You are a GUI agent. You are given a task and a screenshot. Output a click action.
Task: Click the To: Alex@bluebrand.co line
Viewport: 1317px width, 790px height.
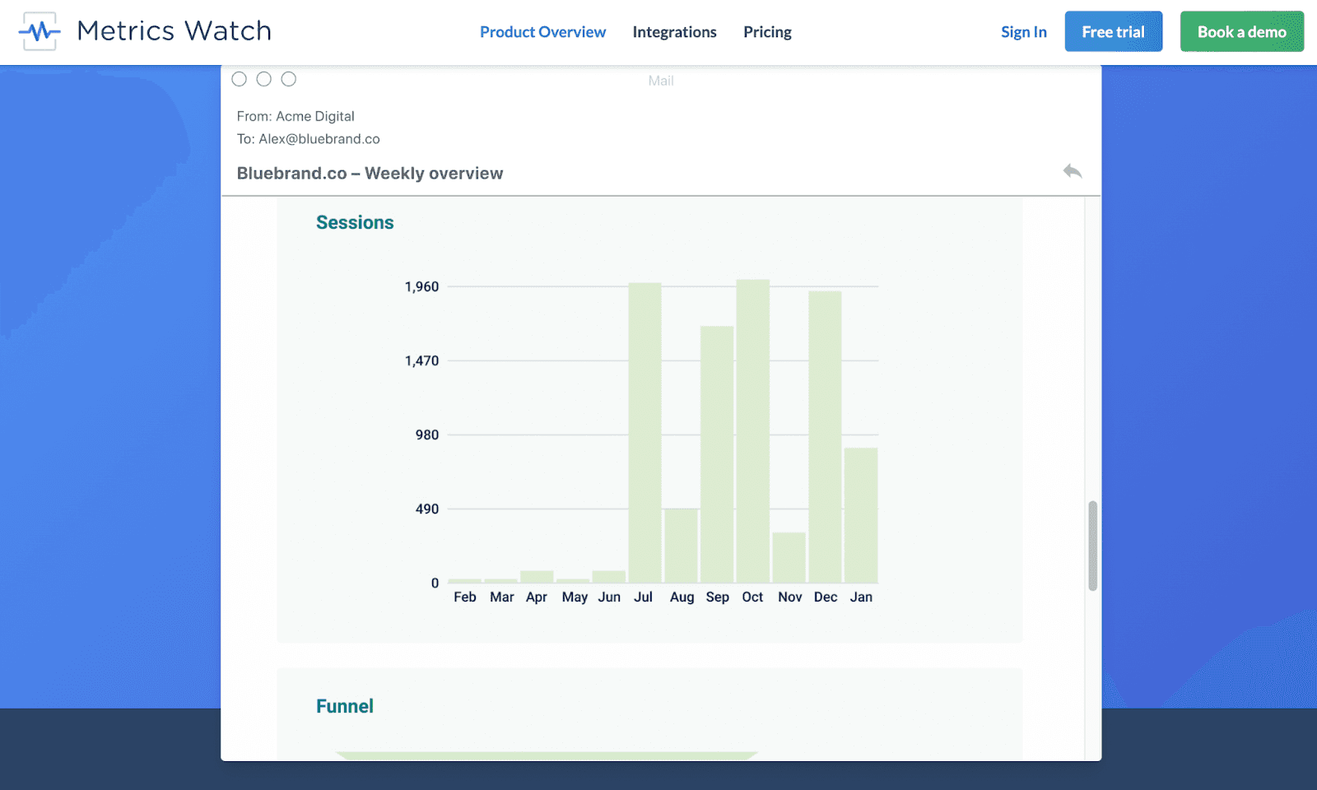point(308,139)
